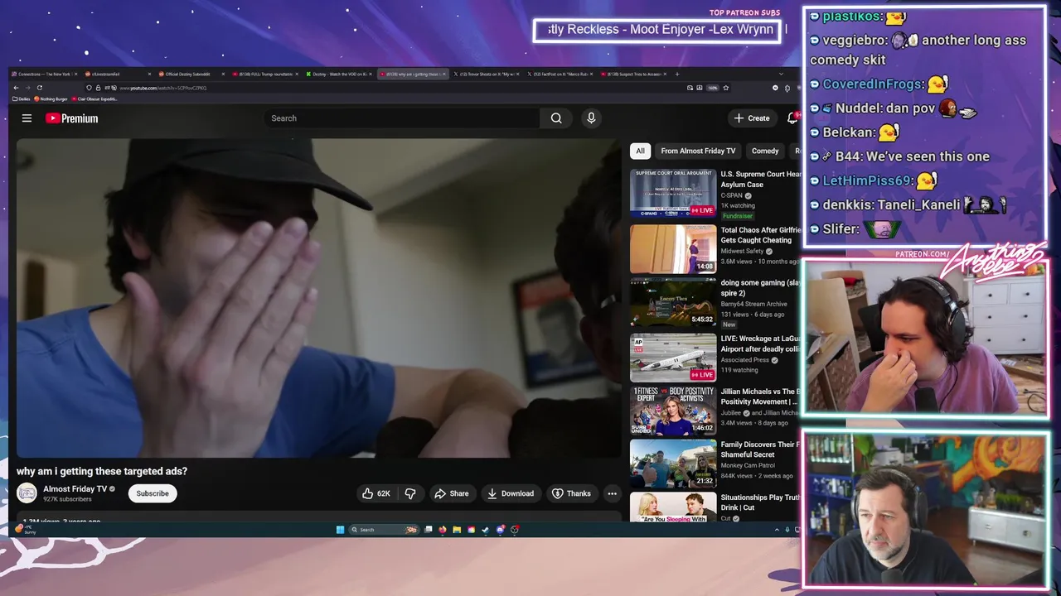Open the Dailies bookmark folder
The image size is (1061, 596).
(x=22, y=99)
